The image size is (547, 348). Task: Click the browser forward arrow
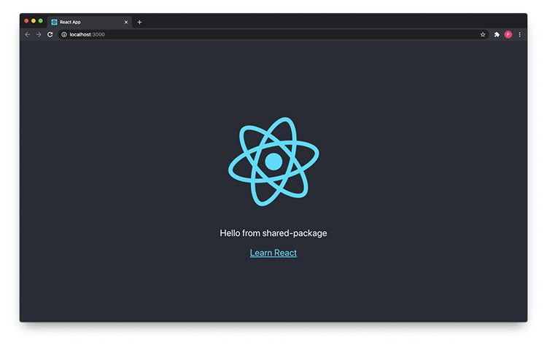[x=39, y=34]
